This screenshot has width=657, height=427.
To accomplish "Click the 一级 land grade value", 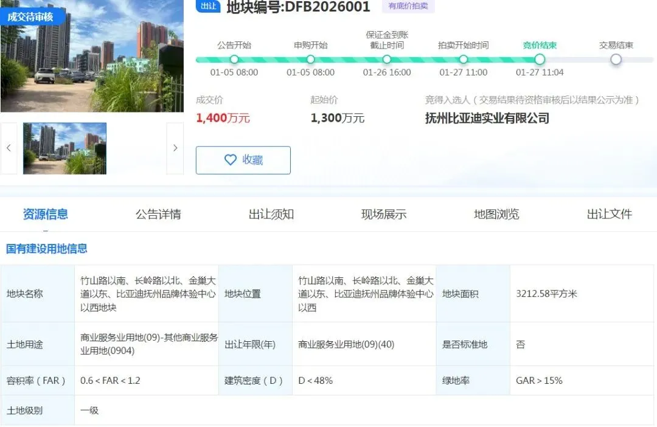I will (x=89, y=410).
